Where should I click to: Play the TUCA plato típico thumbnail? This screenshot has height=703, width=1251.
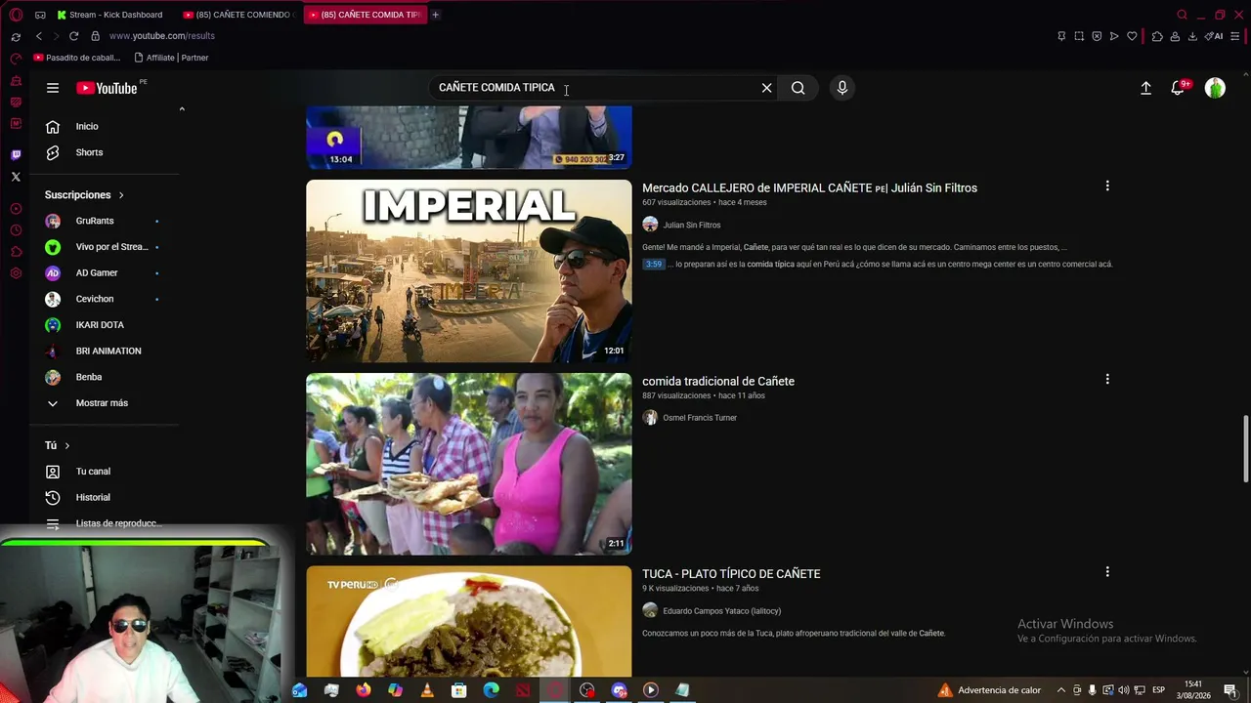[x=469, y=622]
